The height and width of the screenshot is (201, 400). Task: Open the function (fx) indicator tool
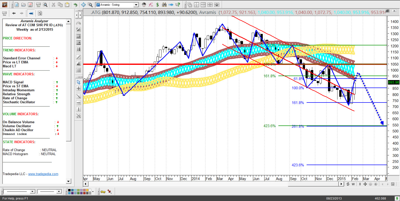click(x=151, y=5)
